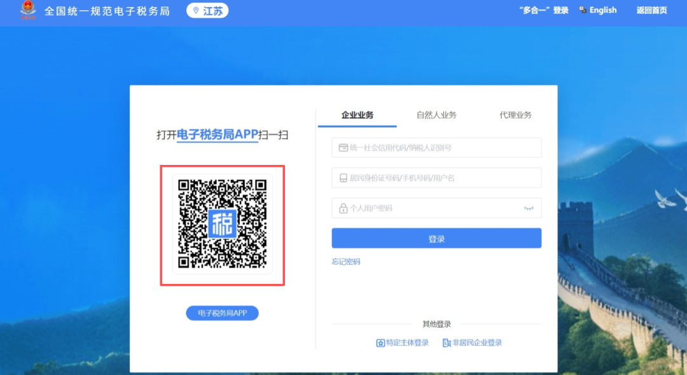Screen dimensions: 687x375
Task: Click the phone icon in ID number field
Action: [343, 178]
